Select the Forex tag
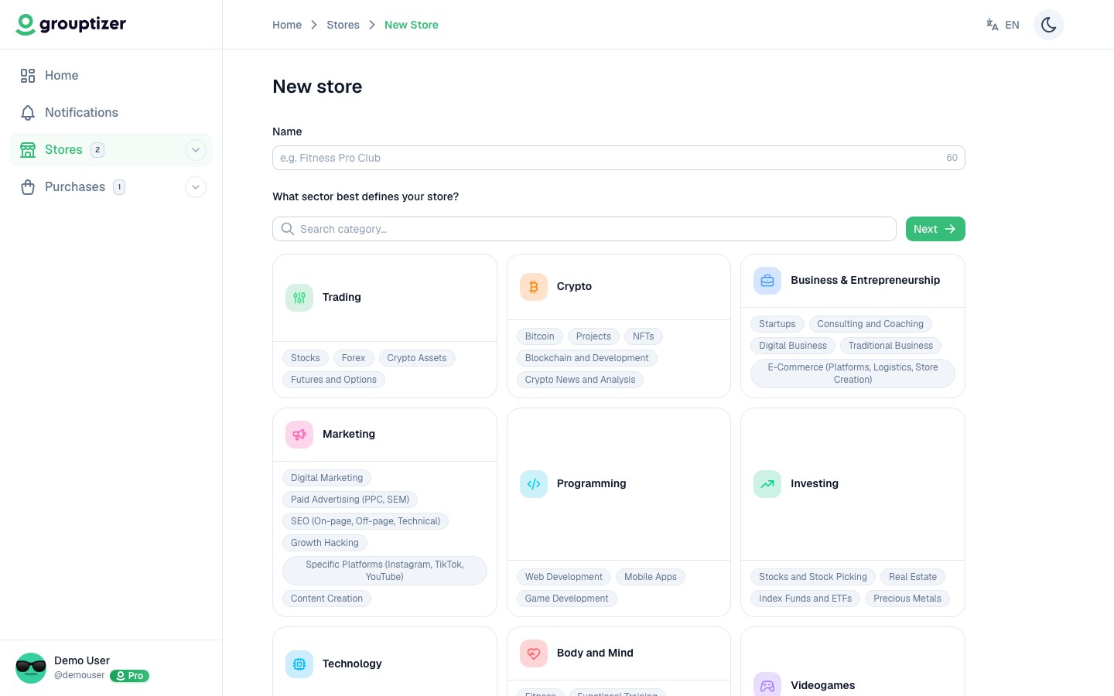This screenshot has height=696, width=1114. tap(354, 358)
